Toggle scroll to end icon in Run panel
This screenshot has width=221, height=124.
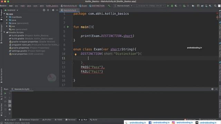click(10, 105)
